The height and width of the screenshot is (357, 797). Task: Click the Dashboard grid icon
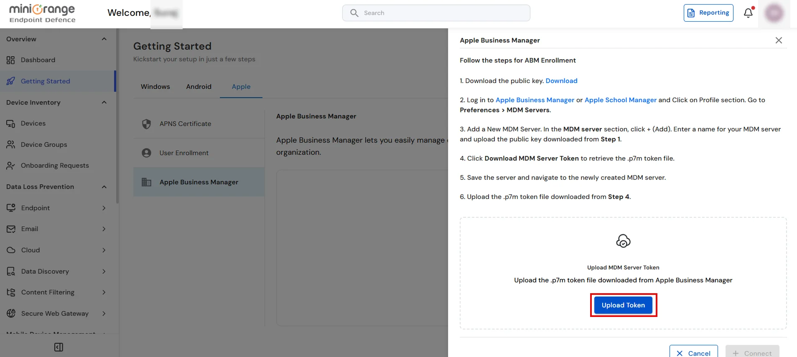click(x=11, y=60)
